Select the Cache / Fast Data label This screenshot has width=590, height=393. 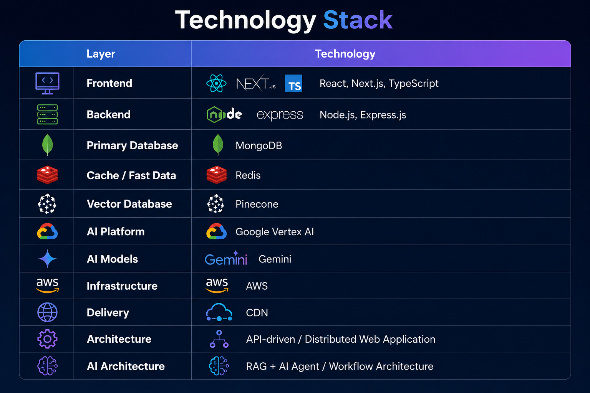131,175
